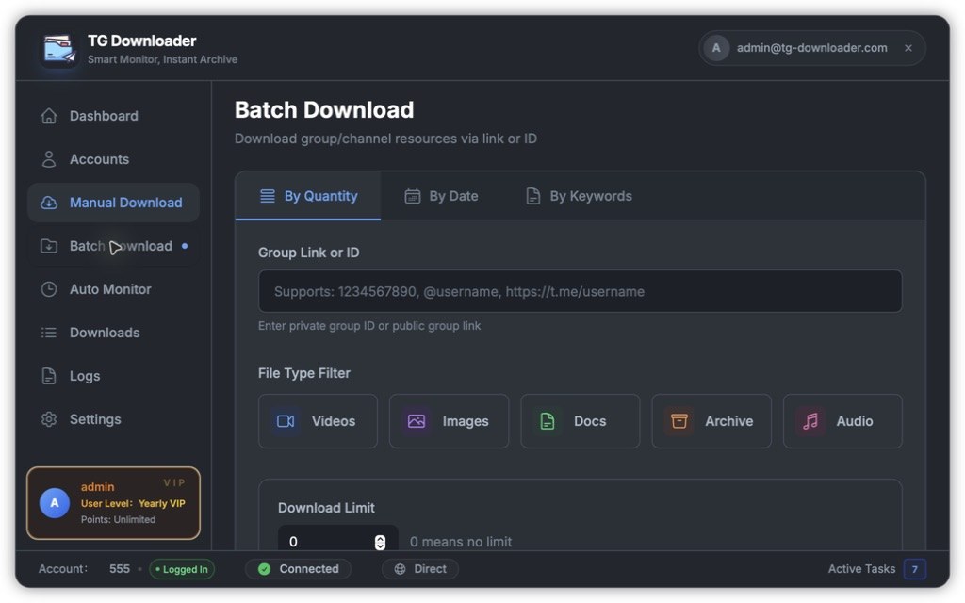The height and width of the screenshot is (603, 965).
Task: Click the Docs file icon
Action: click(x=548, y=421)
